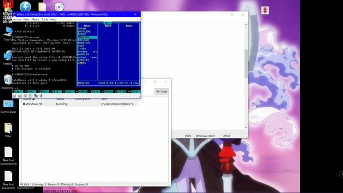This screenshot has width=343, height=193.
Task: Click the Manager status bar VM count text
Action: [54, 184]
